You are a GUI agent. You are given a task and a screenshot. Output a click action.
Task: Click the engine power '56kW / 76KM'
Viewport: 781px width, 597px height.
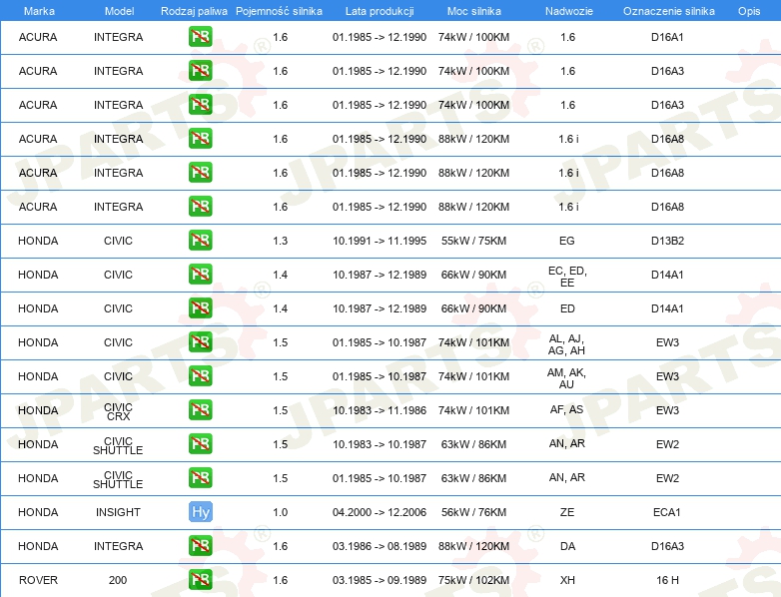click(473, 512)
